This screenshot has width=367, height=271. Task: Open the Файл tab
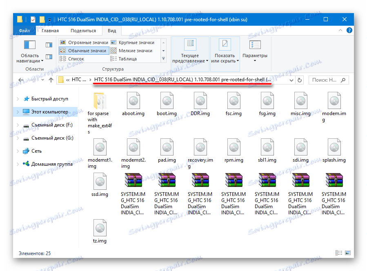click(24, 31)
